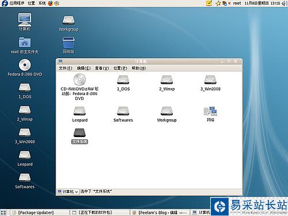The height and width of the screenshot is (216, 288).
Task: Click the date and time clock in the panel
Action: click(x=262, y=3)
